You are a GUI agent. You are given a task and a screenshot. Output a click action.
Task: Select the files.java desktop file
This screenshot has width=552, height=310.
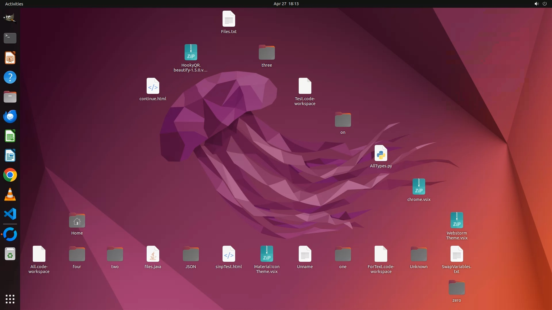153,254
